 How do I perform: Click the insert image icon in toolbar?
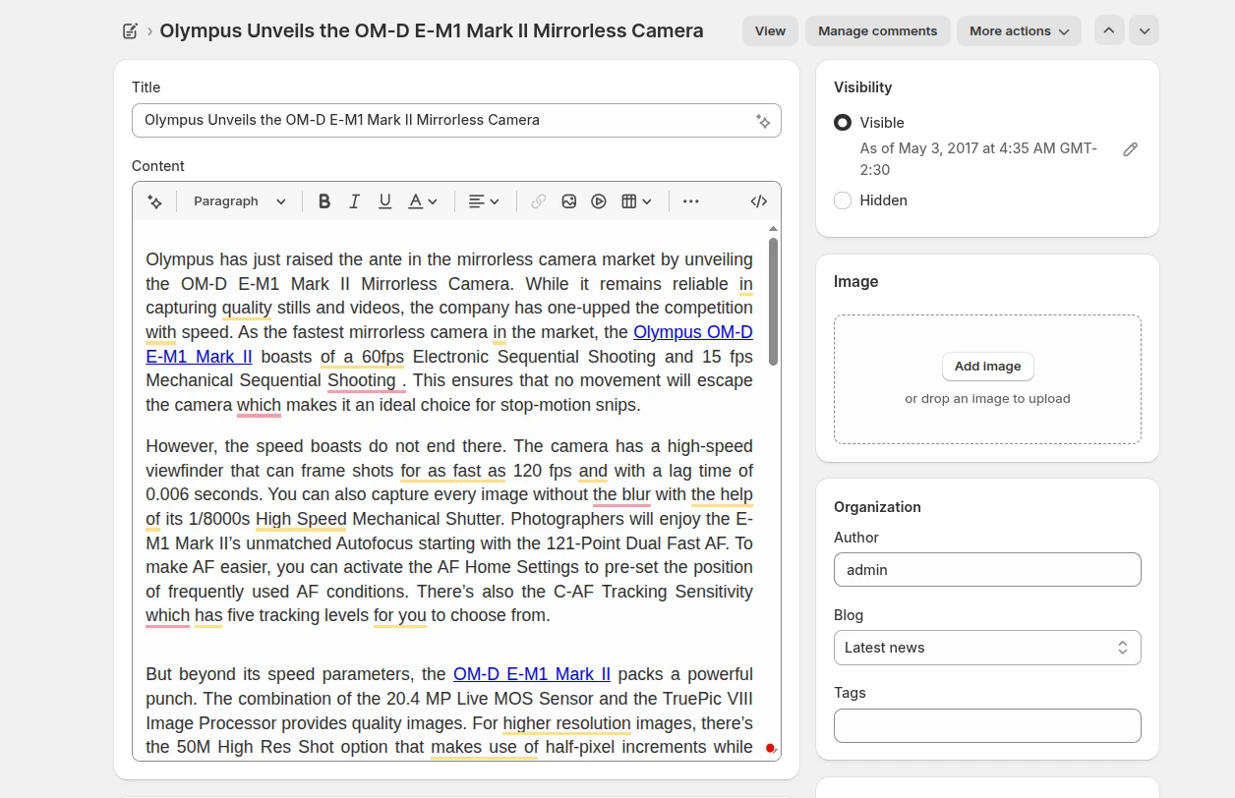(x=569, y=201)
